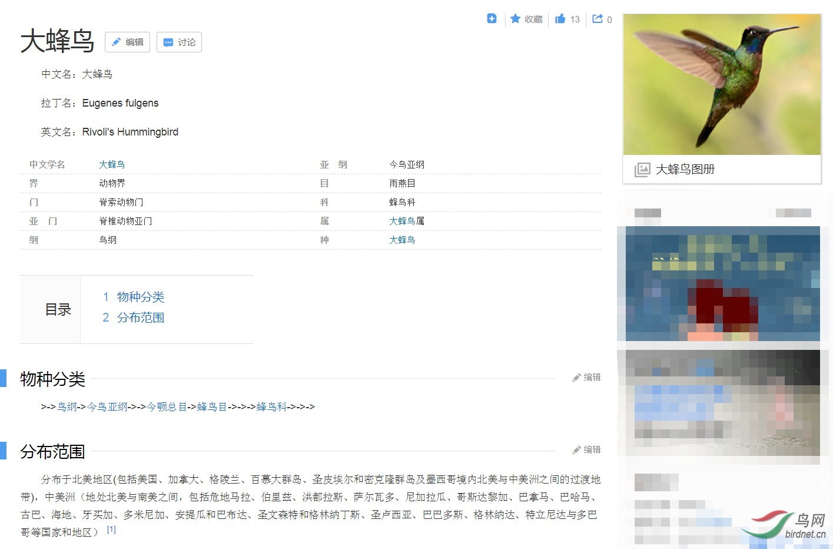Image resolution: width=833 pixels, height=549 pixels.
Task: Click the 今颚总目 link in the classification chain
Action: coord(165,406)
